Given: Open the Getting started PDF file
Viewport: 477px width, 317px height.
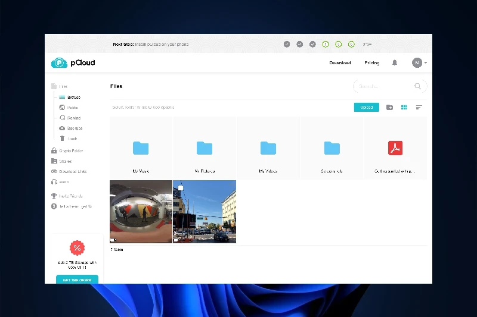Looking at the screenshot, I should tap(395, 148).
